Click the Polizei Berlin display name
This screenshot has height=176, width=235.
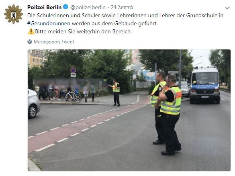coord(44,7)
